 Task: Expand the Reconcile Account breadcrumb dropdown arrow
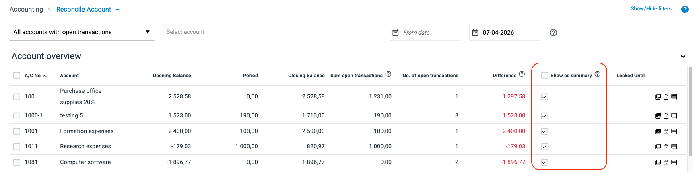pos(118,10)
